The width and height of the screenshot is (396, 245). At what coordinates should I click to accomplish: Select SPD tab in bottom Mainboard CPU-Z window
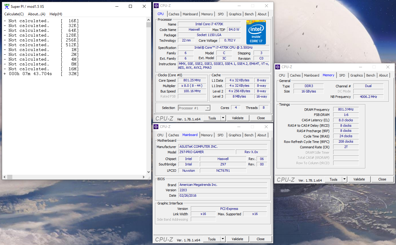point(221,135)
